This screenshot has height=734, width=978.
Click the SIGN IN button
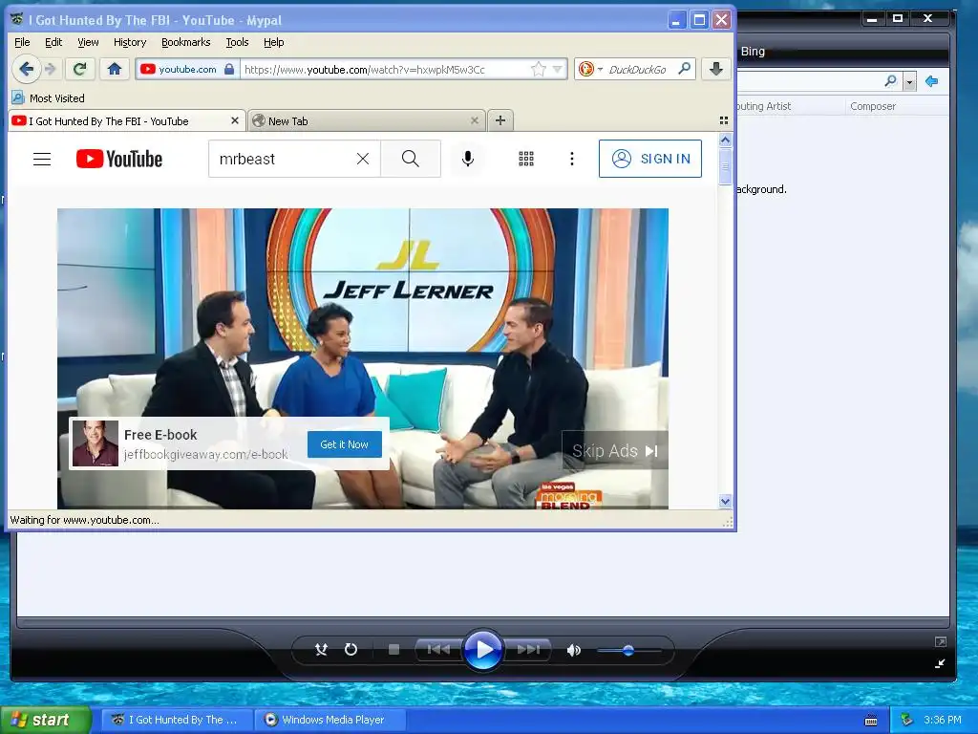pyautogui.click(x=649, y=159)
